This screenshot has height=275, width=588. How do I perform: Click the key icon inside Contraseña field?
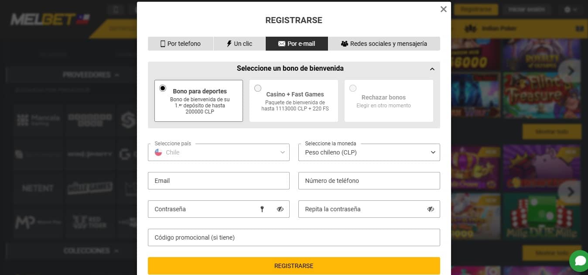coord(262,209)
